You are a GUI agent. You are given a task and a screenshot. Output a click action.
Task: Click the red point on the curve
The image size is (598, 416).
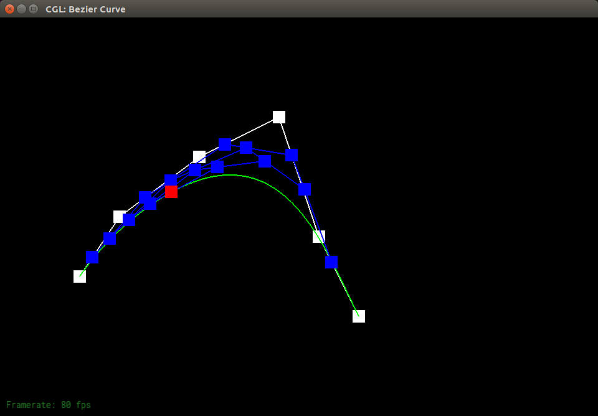coord(171,192)
